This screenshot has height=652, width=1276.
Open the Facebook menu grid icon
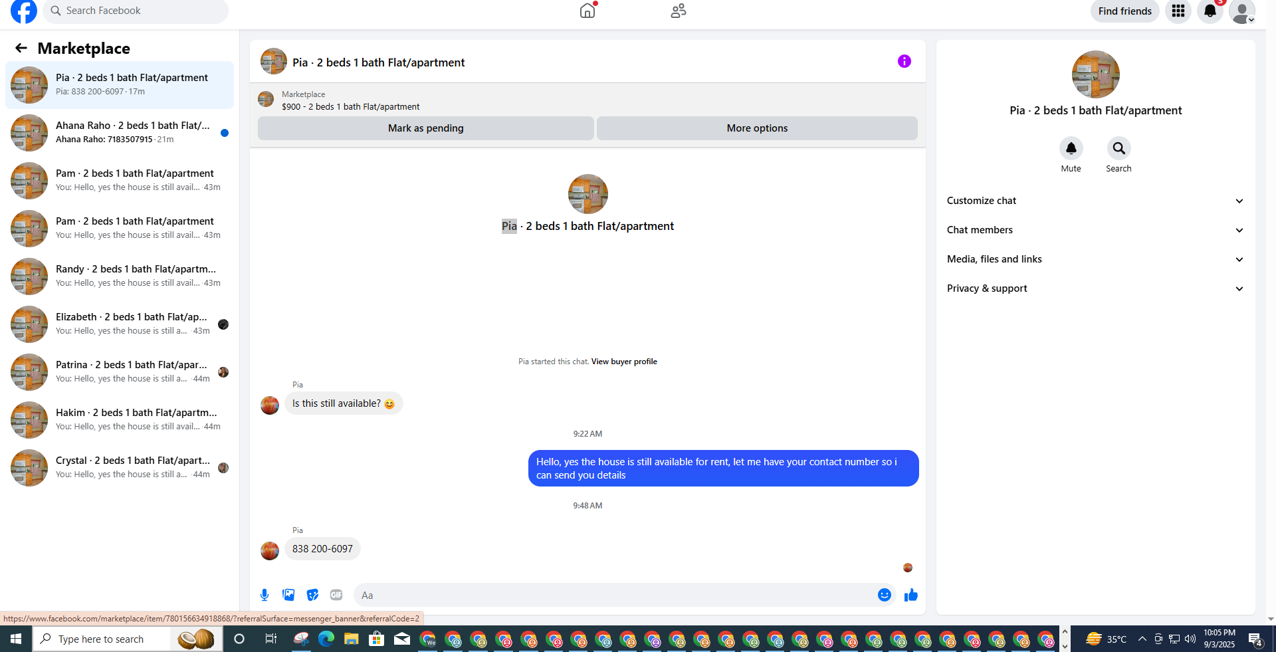[x=1178, y=11]
